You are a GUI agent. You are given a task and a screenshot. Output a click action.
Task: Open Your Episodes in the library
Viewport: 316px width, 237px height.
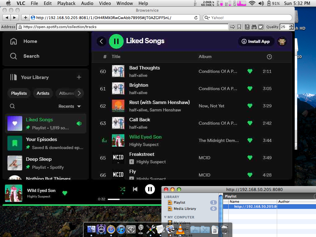[46, 143]
